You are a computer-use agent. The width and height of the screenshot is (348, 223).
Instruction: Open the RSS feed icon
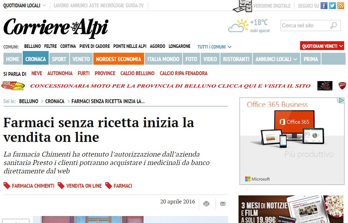tap(340, 6)
